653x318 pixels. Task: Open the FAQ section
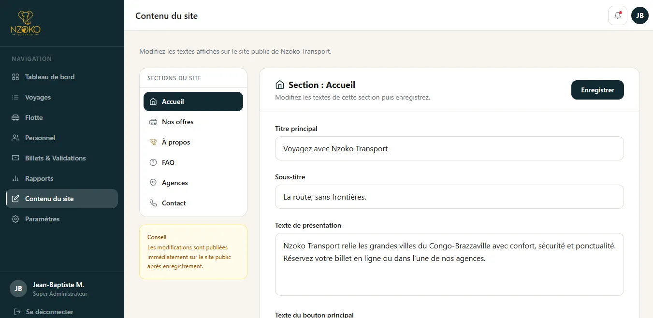click(x=193, y=162)
